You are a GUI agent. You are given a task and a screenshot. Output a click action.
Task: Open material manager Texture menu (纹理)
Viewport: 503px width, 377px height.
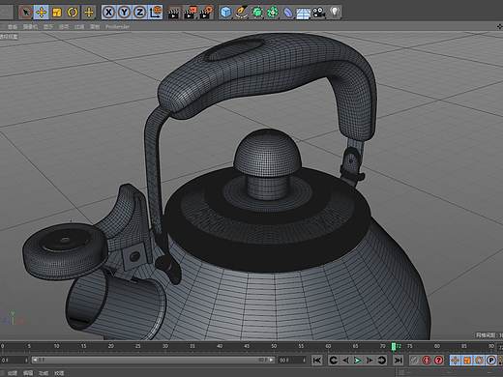point(59,373)
